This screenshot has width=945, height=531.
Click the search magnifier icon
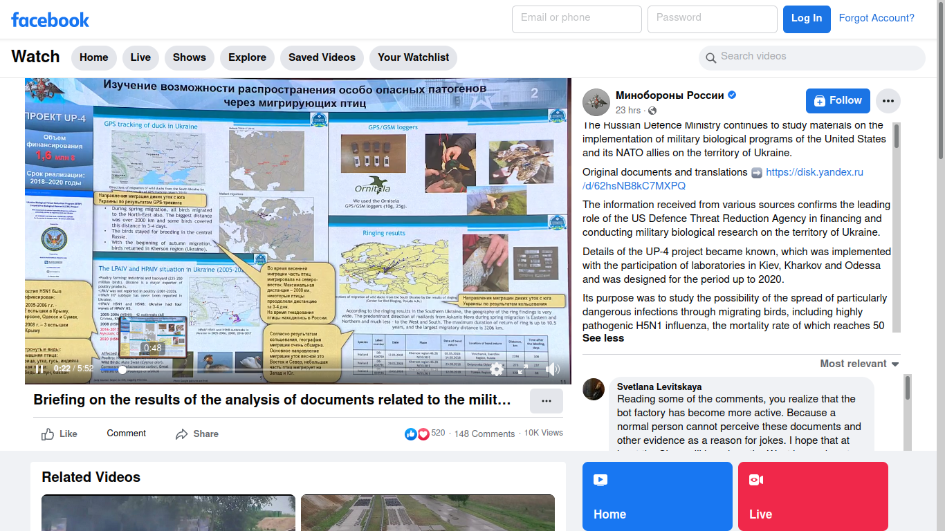pos(710,58)
